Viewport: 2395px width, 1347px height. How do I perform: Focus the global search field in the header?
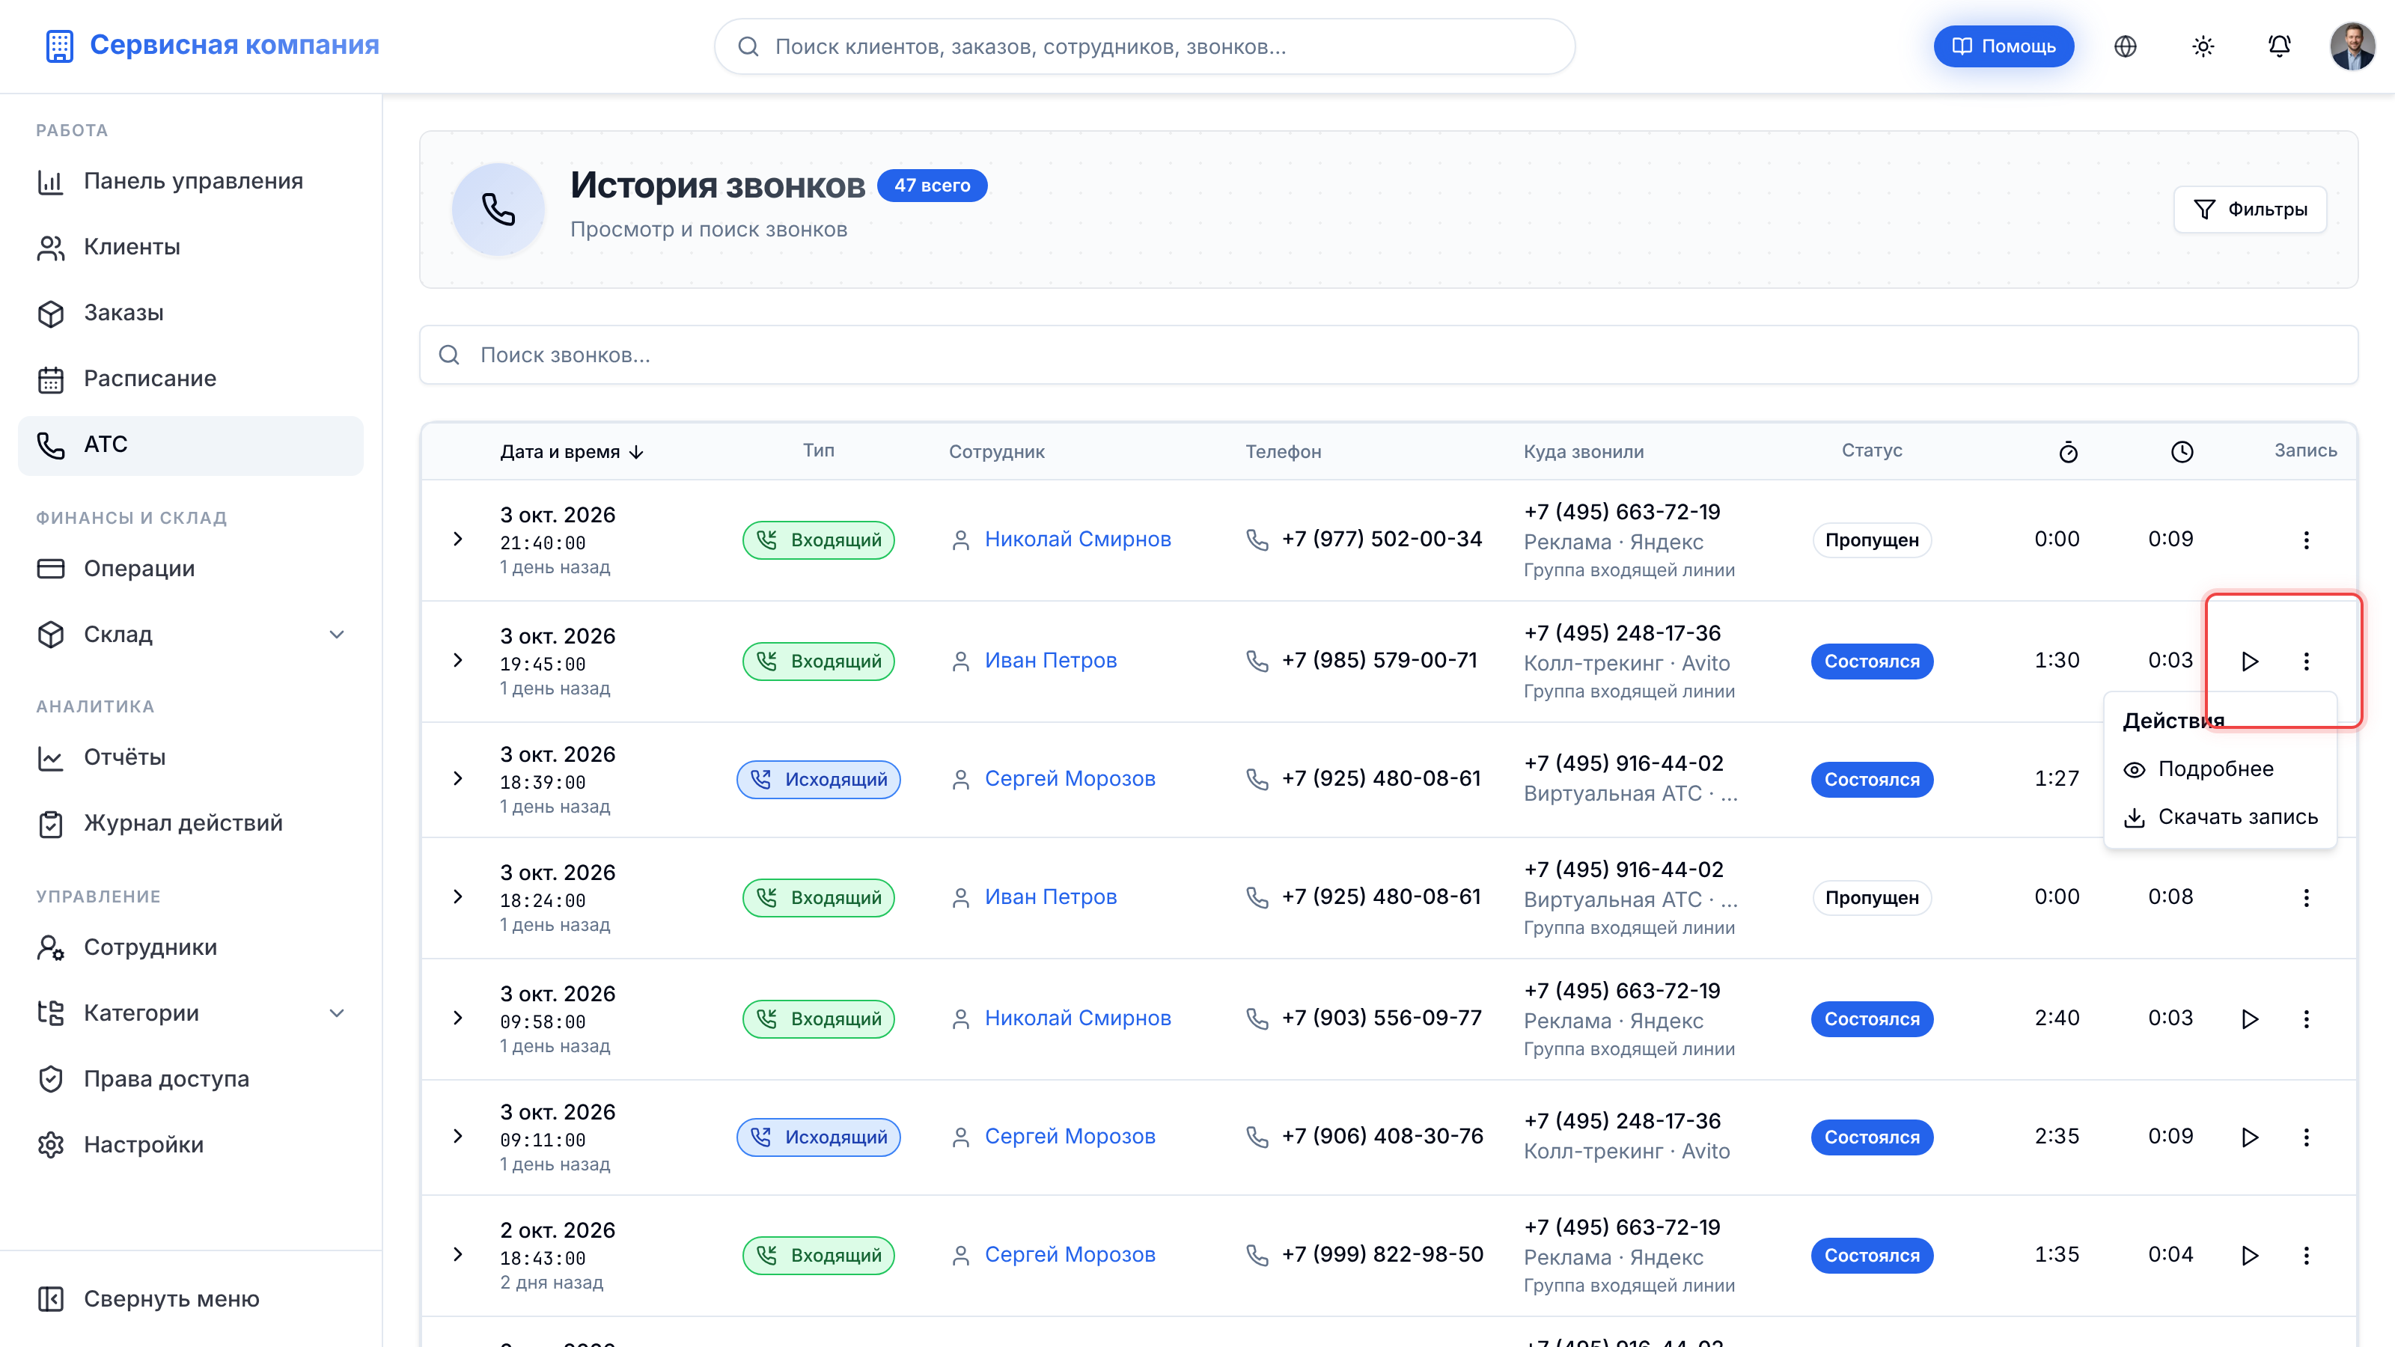(1144, 46)
